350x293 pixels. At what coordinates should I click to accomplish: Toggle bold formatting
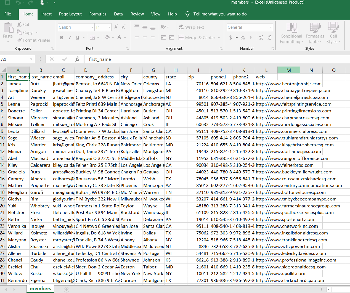(x=62, y=38)
